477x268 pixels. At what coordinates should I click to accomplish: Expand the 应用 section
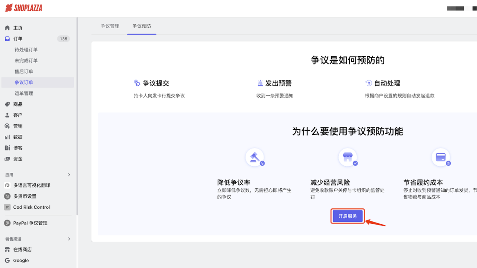[69, 174]
